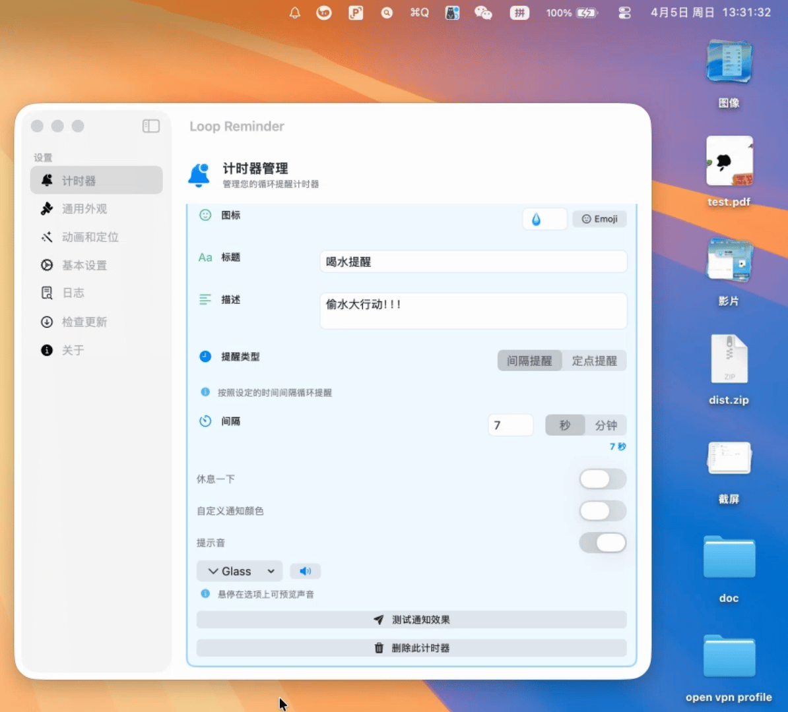Click the sidebar toggle icon
The image size is (788, 712).
tap(151, 126)
